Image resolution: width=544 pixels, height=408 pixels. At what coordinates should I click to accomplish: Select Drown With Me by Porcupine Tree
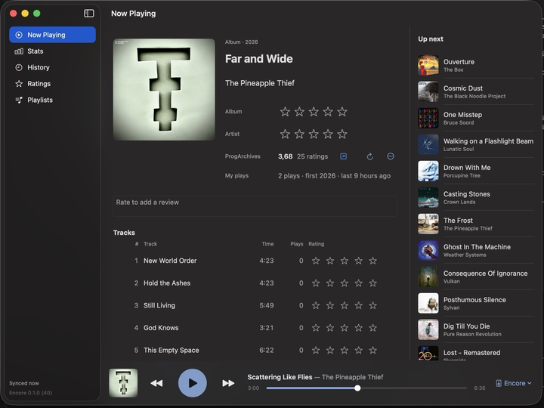(x=476, y=171)
